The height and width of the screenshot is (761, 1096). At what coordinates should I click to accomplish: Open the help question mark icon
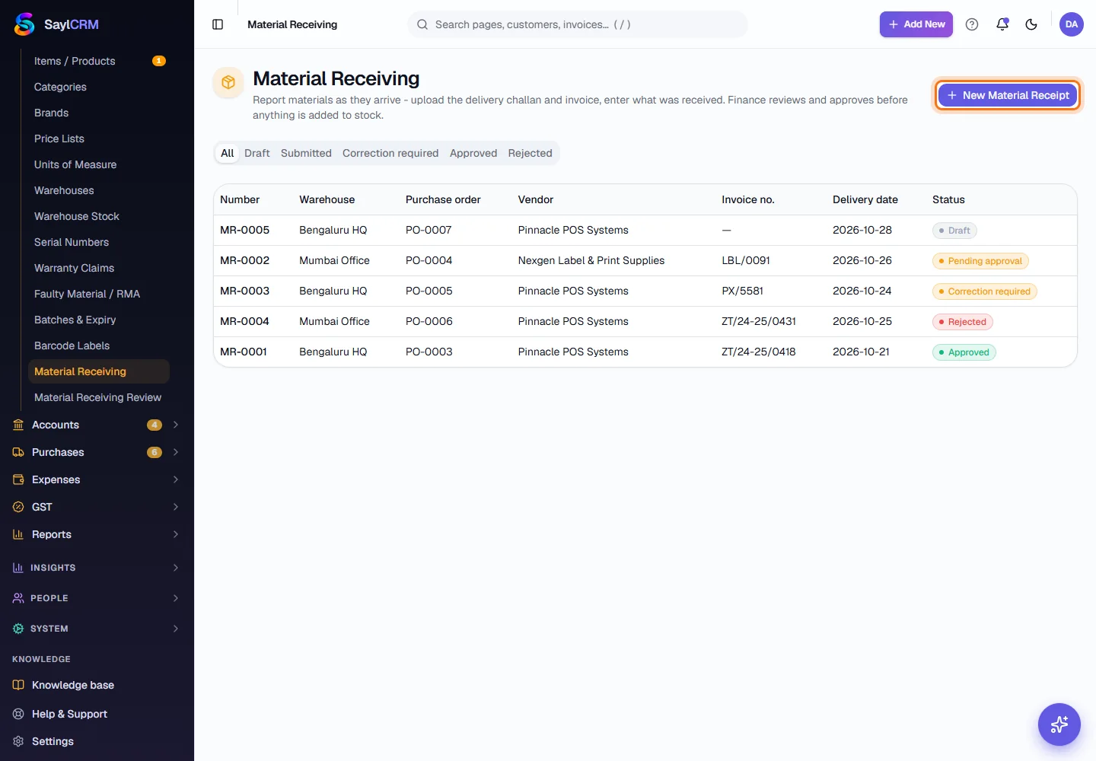[972, 24]
